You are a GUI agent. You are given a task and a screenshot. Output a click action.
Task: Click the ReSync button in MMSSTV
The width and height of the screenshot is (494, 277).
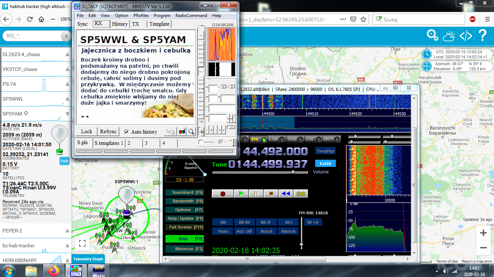pyautogui.click(x=108, y=132)
